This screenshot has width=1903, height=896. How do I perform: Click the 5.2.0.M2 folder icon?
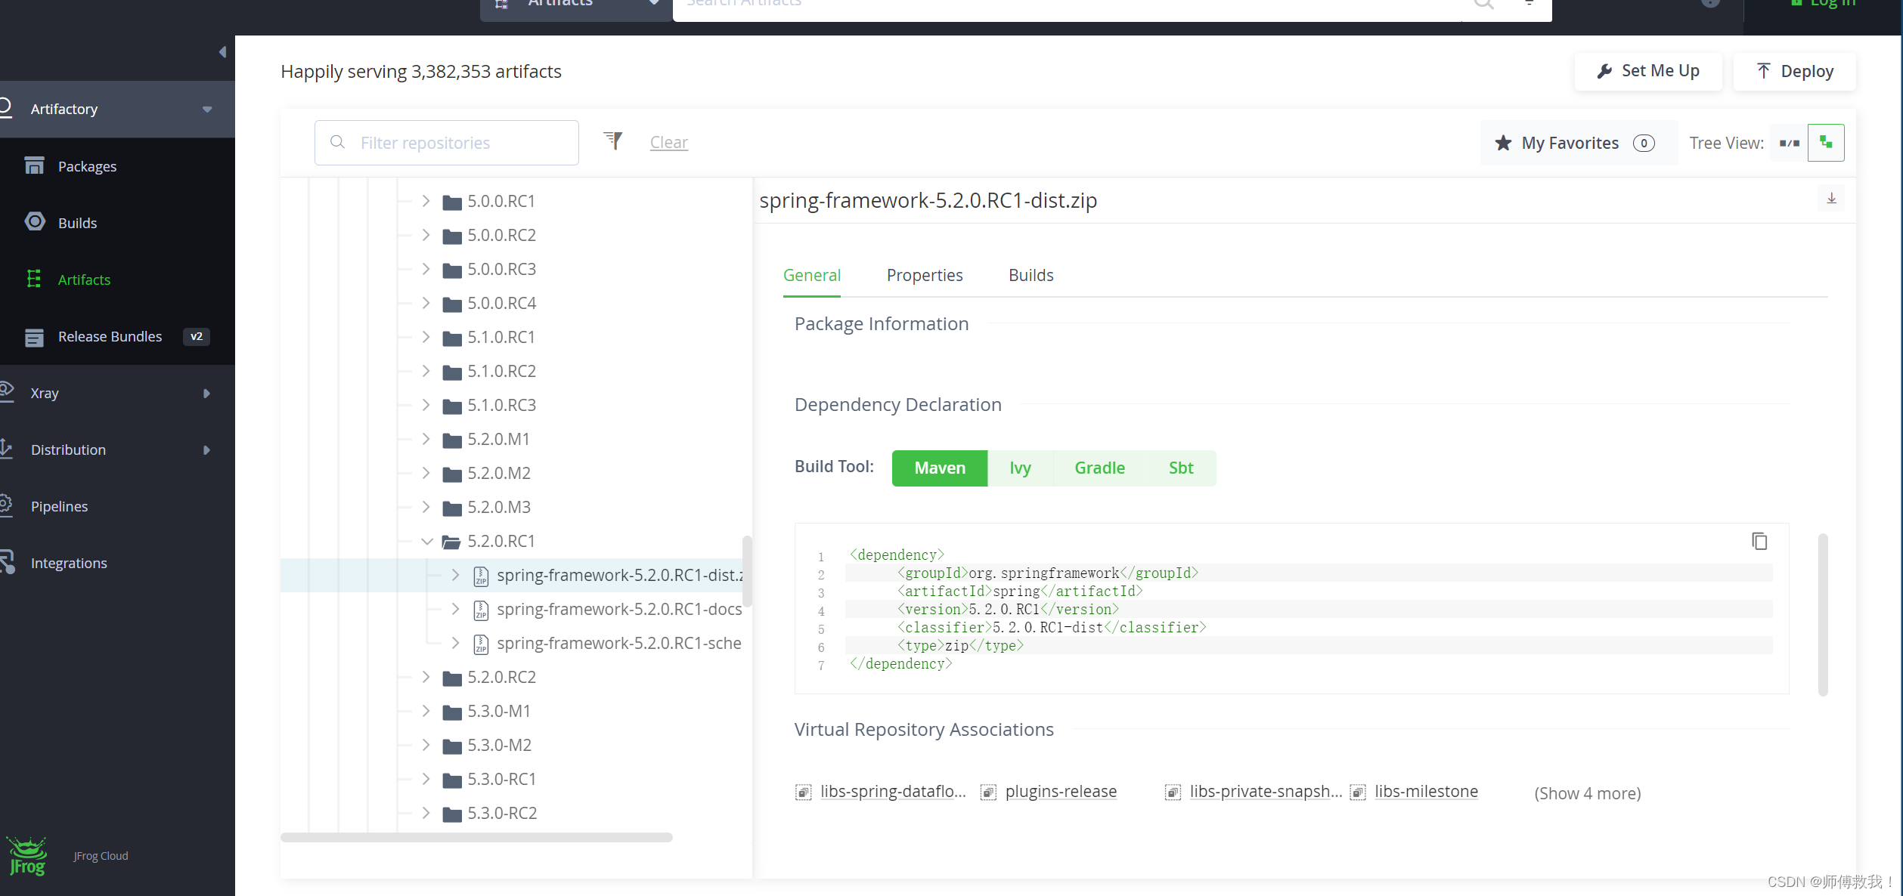click(452, 474)
